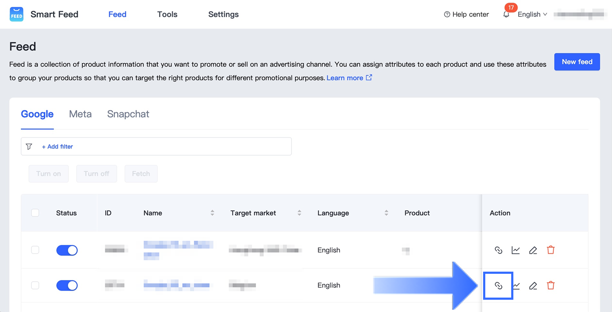This screenshot has width=612, height=312.
Task: Click the Action column header
Action: (500, 213)
